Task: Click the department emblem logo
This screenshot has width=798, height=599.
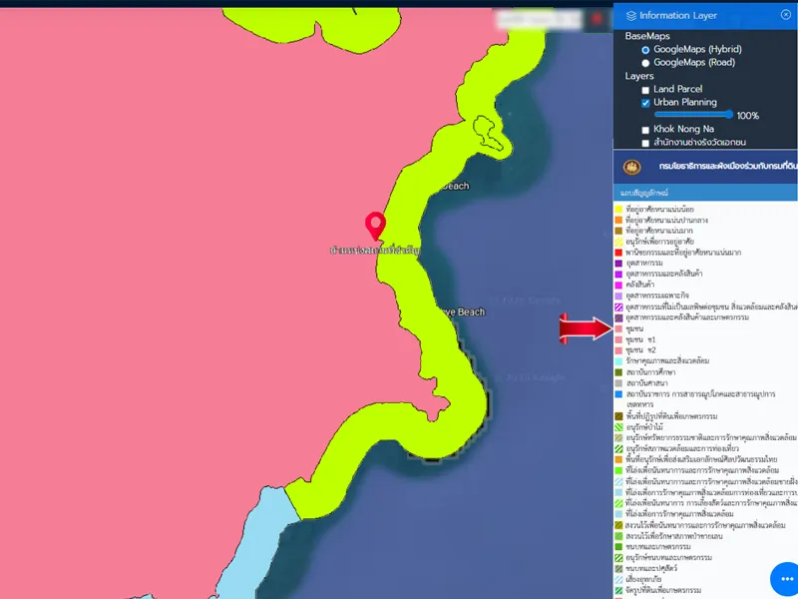Action: click(x=632, y=166)
